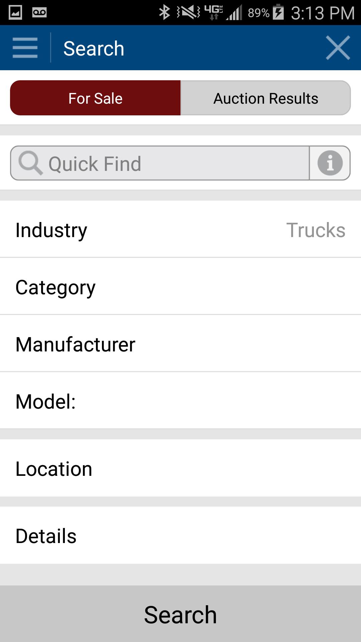
Task: Open the Details filter
Action: pos(180,536)
